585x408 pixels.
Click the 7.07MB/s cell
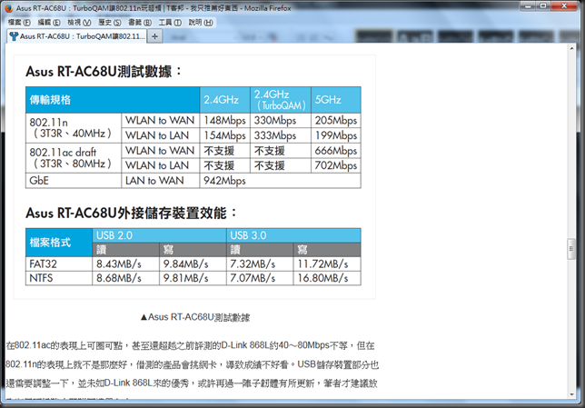point(260,278)
